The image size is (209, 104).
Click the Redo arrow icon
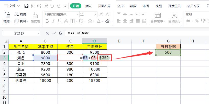(x=59, y=6)
